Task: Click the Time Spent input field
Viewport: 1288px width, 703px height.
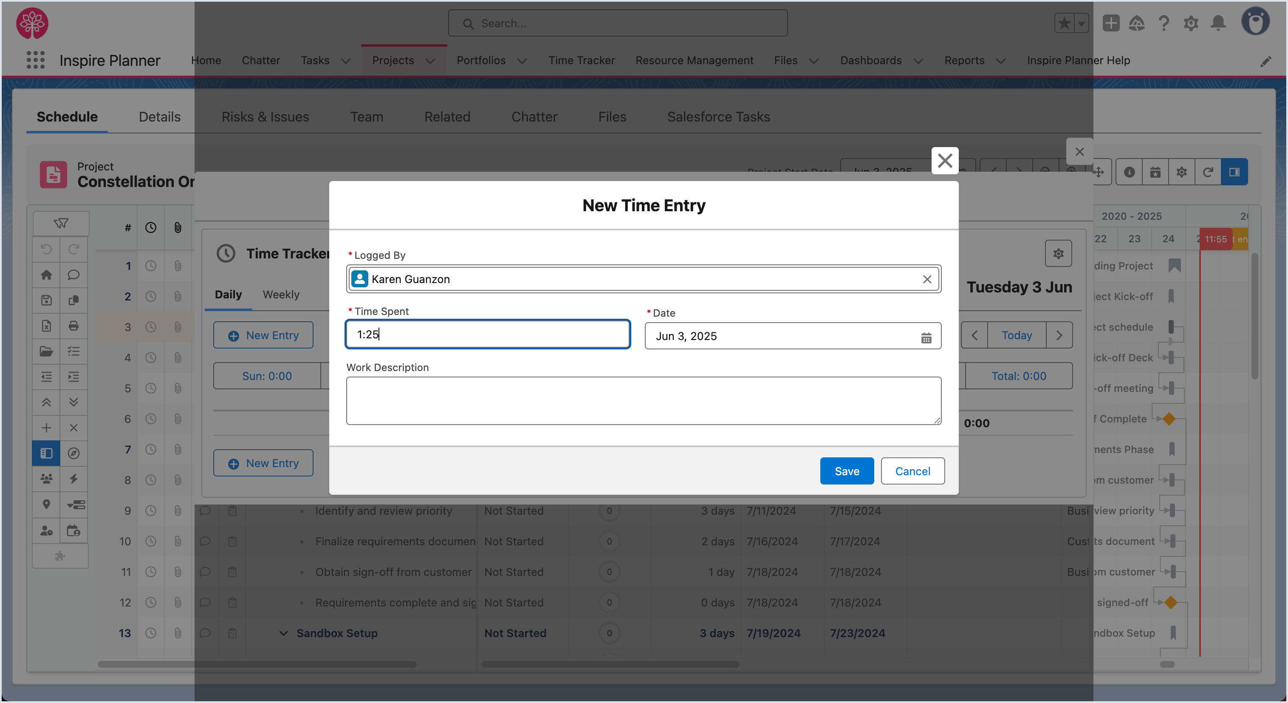Action: 488,334
